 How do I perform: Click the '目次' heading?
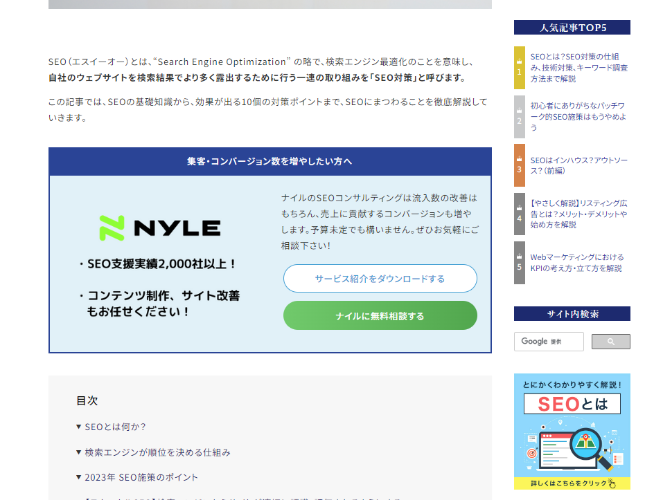(87, 400)
